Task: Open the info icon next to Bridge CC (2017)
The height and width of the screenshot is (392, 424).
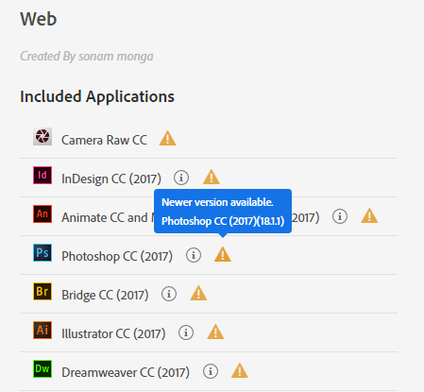Action: [169, 294]
